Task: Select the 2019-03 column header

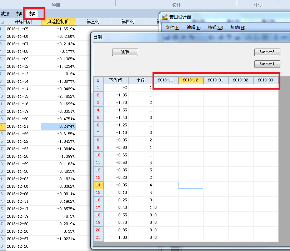Action: 266,80
